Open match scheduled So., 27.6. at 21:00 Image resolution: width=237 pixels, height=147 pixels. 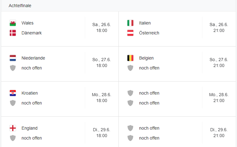coord(219,63)
